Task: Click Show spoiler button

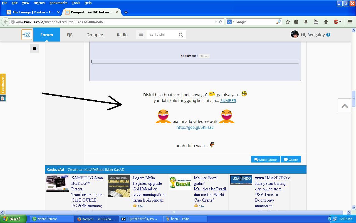Action: (x=204, y=56)
